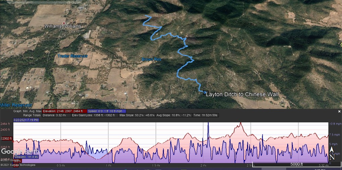342x170 pixels.
Task: Click the Google Earth logo watermark
Action: point(17,152)
